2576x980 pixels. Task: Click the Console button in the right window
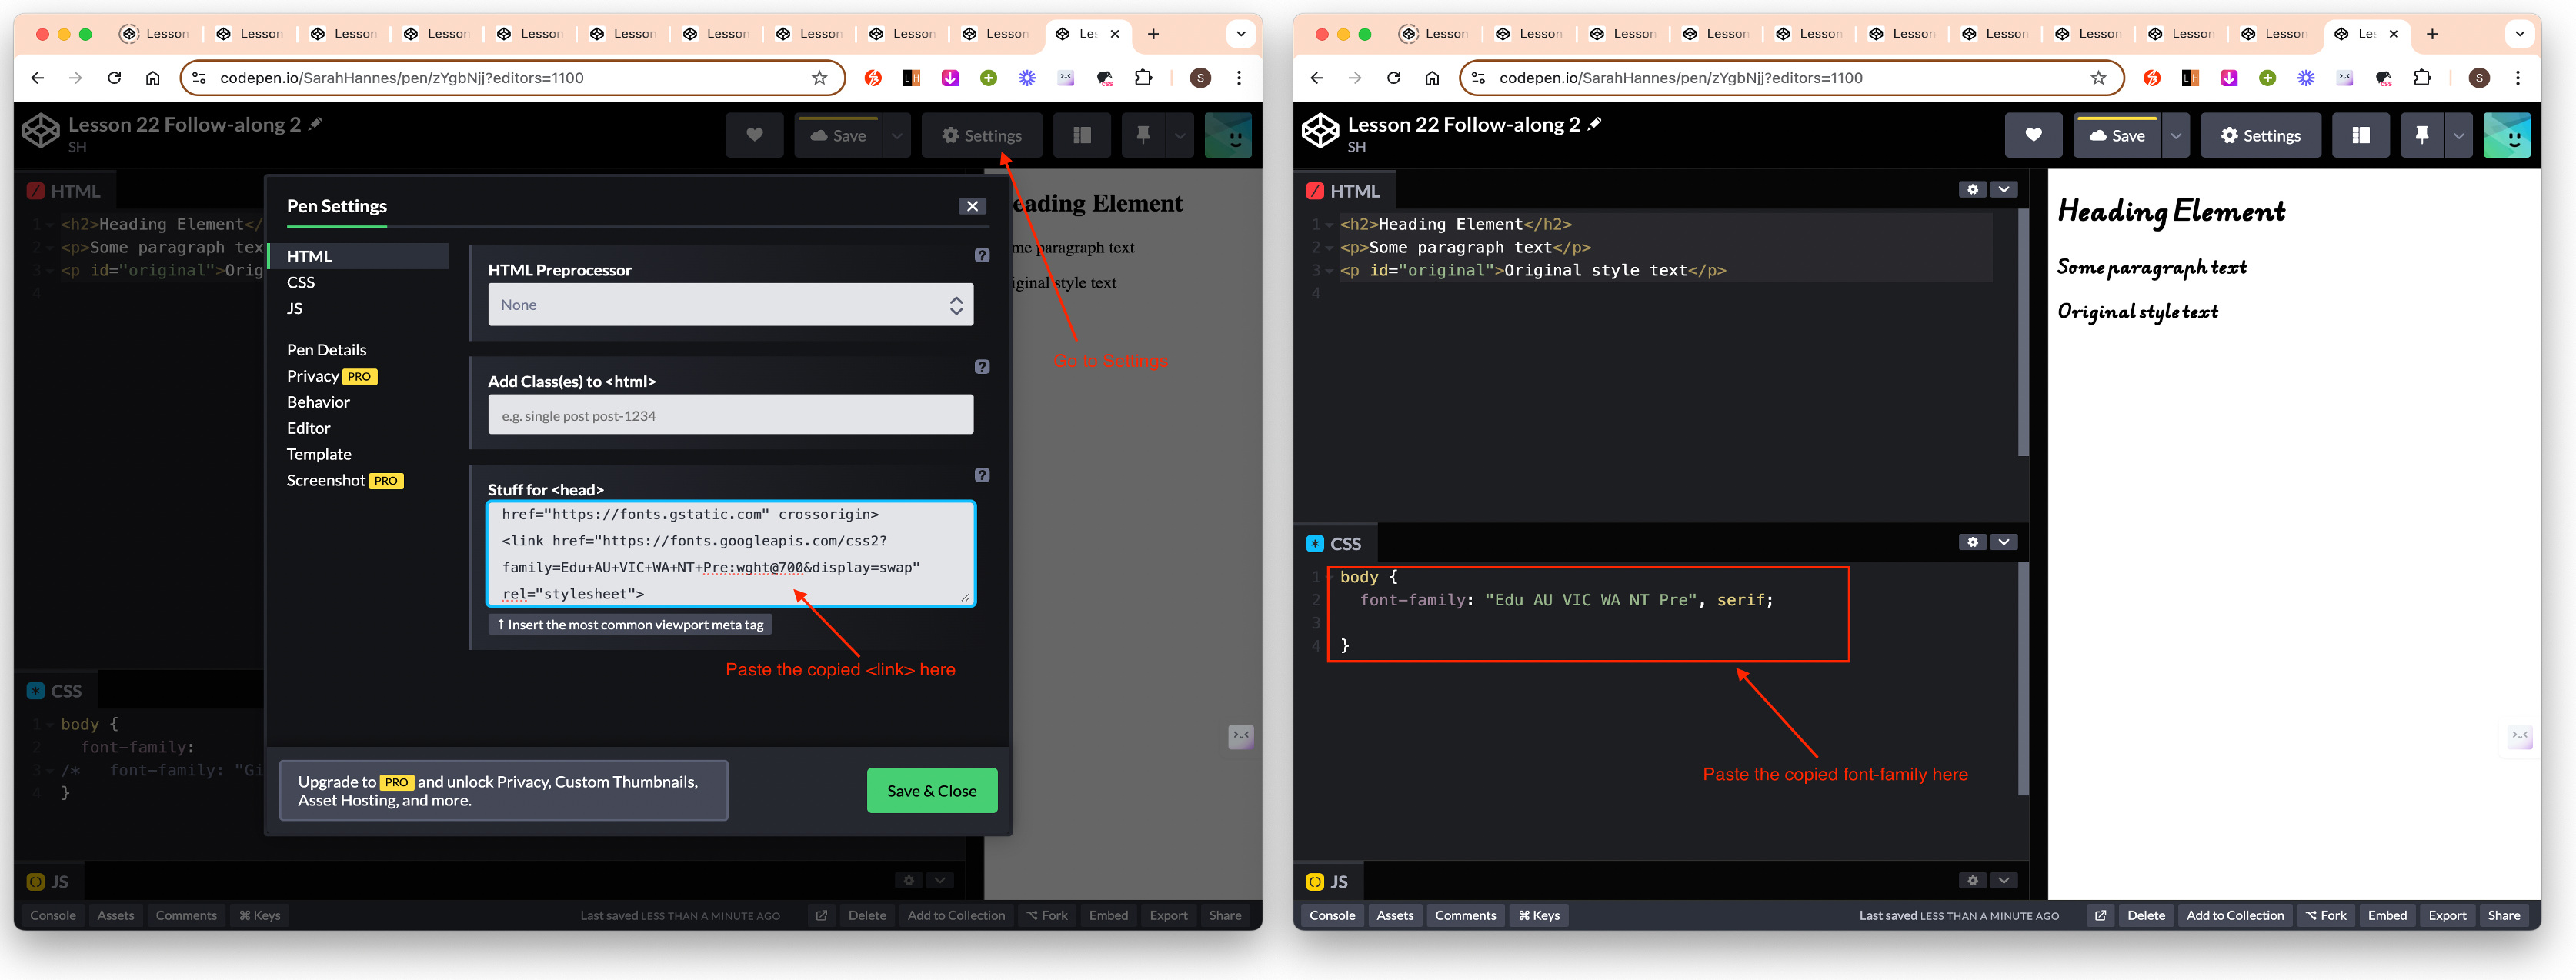(x=1332, y=915)
